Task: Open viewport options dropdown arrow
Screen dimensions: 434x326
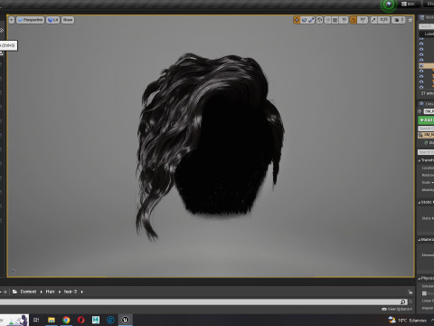Action: click(x=12, y=20)
